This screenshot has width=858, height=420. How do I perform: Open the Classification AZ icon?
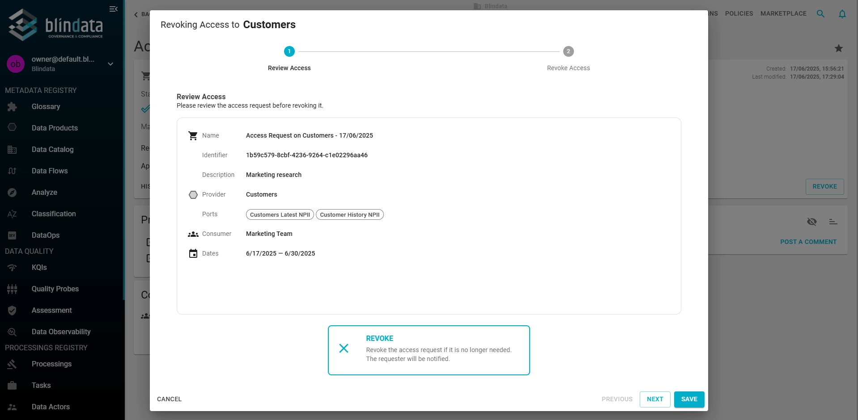point(12,214)
